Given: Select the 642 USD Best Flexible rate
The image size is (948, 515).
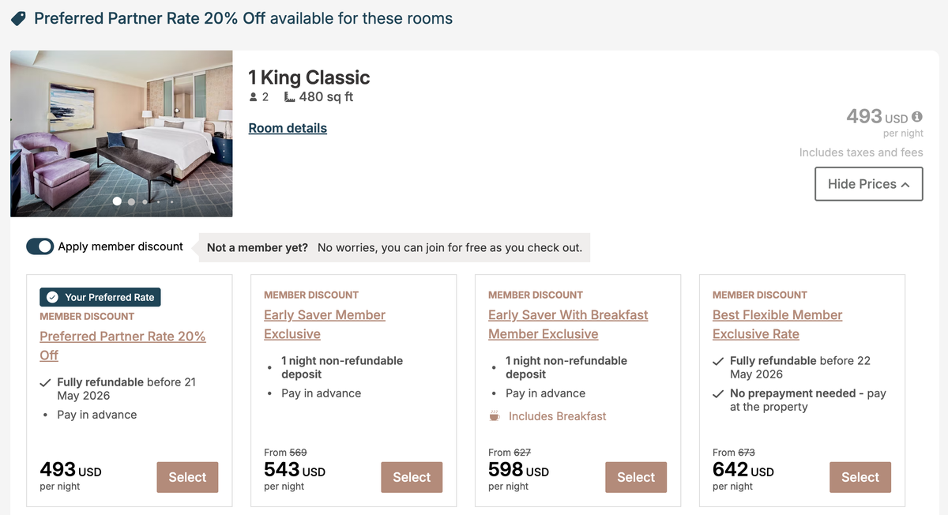Looking at the screenshot, I should click(x=860, y=477).
